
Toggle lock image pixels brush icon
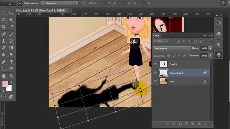(x=174, y=56)
